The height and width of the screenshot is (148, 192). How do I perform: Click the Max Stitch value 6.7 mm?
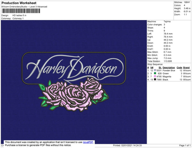167,52
